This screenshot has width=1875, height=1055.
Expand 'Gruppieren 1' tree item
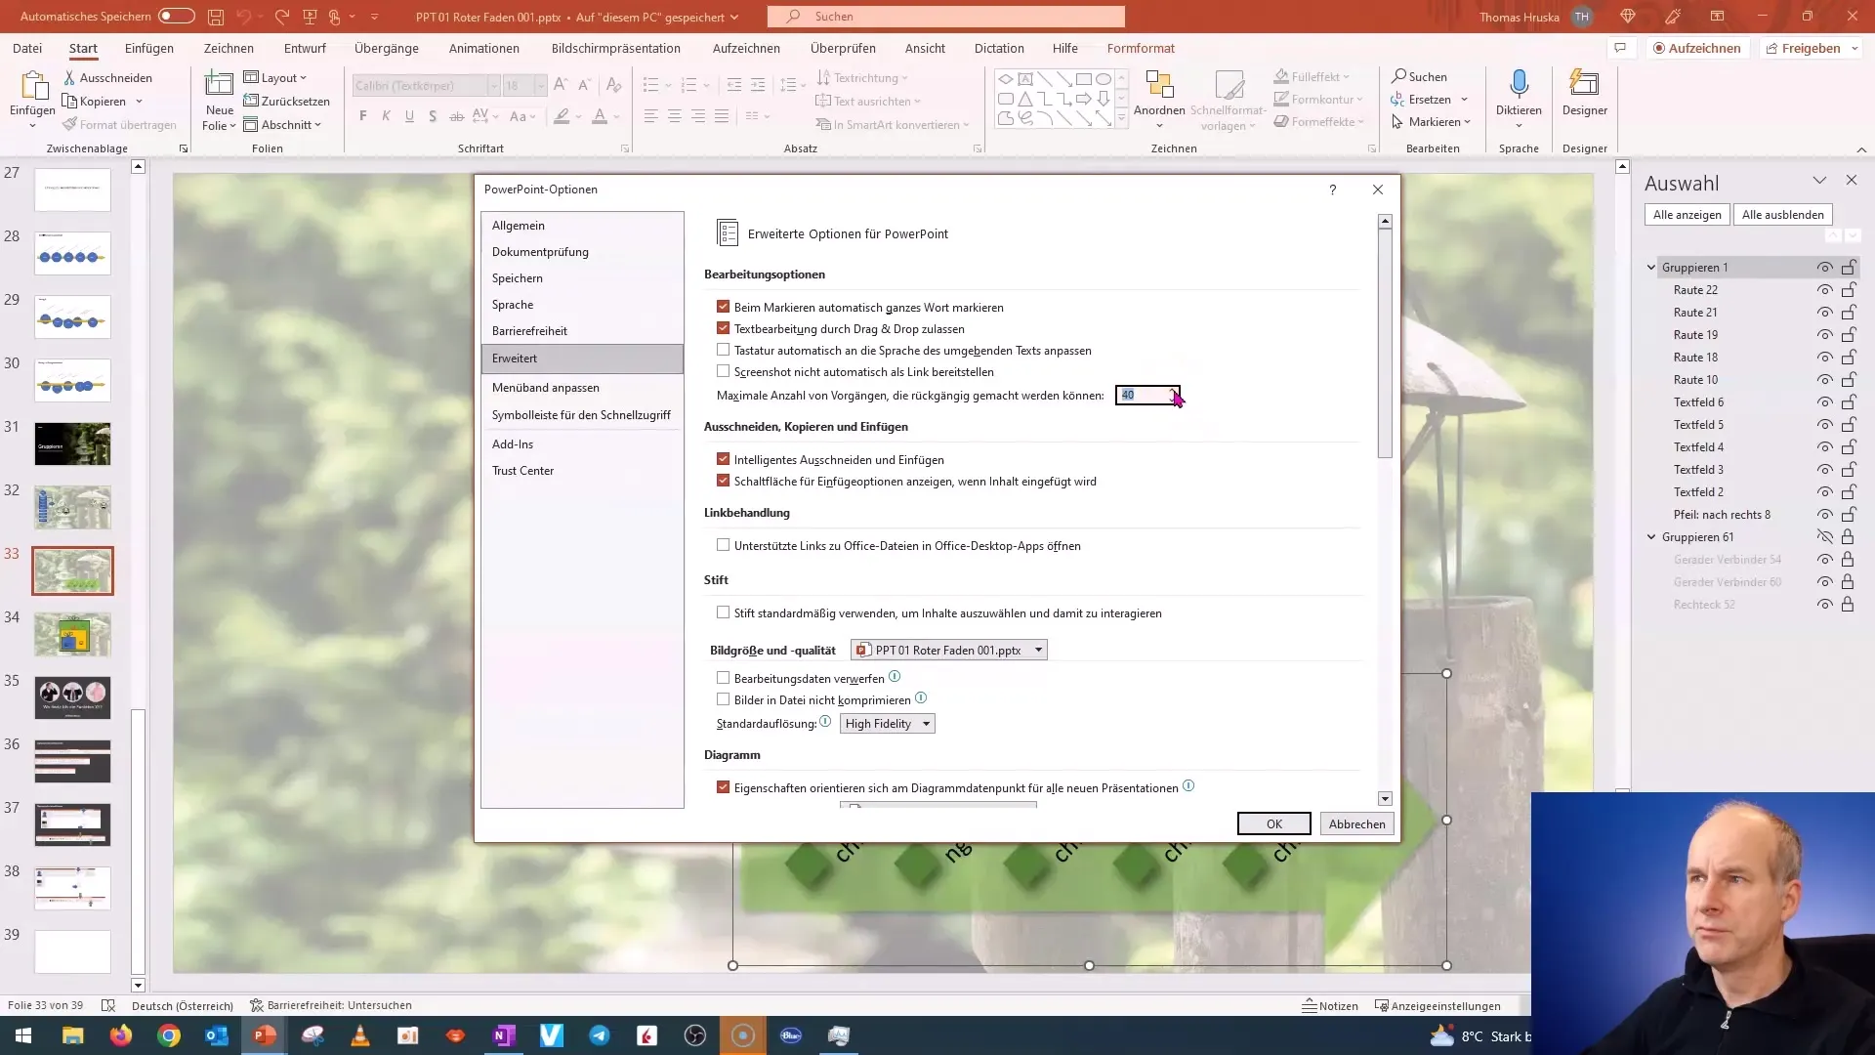pyautogui.click(x=1652, y=267)
